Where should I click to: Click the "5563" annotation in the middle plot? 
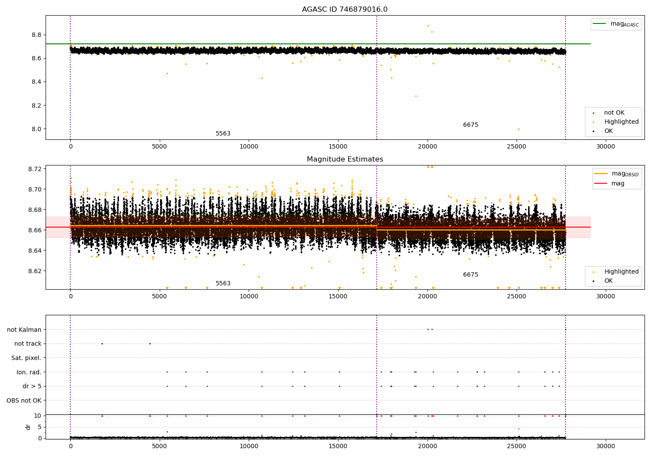(x=223, y=284)
